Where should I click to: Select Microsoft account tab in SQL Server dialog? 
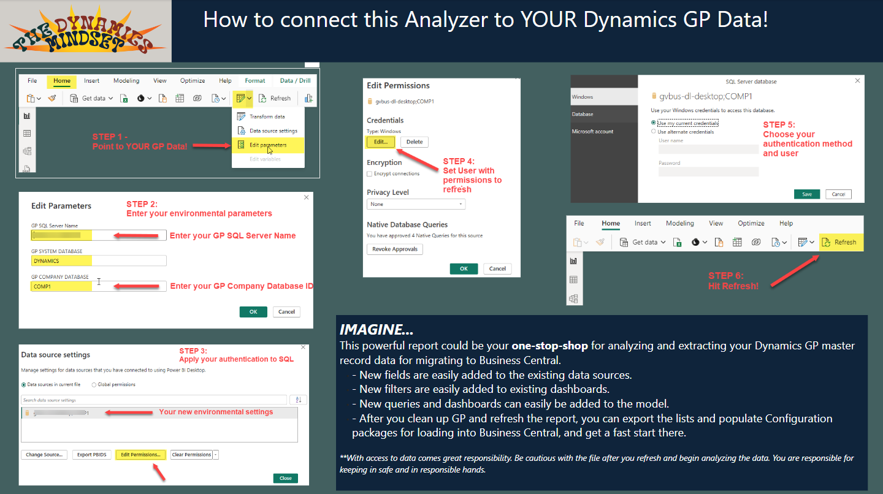point(604,131)
